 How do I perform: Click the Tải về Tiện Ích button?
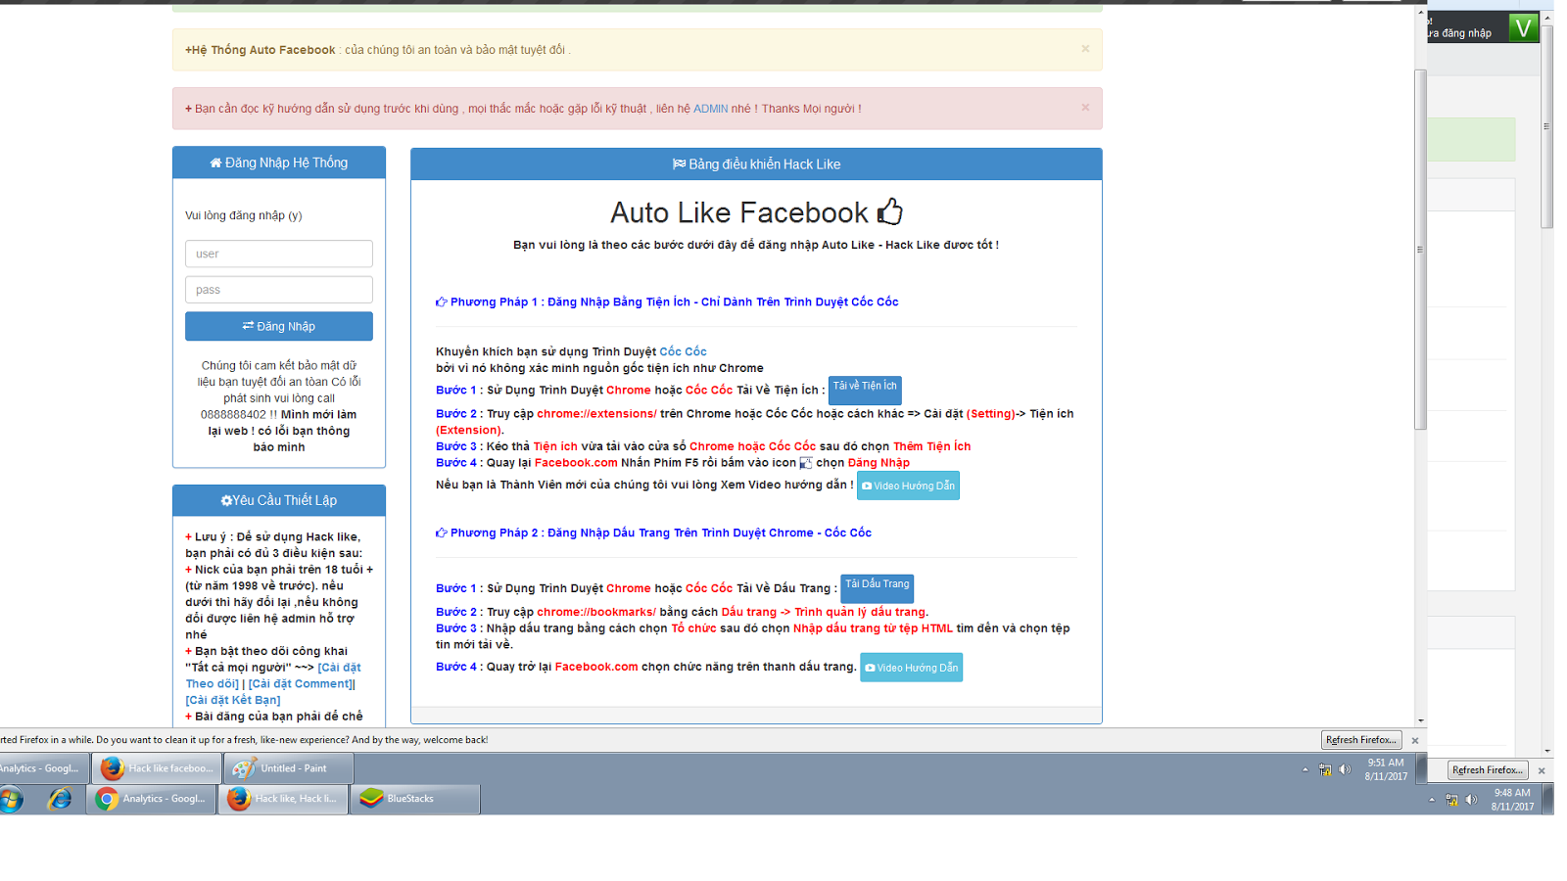865,391
